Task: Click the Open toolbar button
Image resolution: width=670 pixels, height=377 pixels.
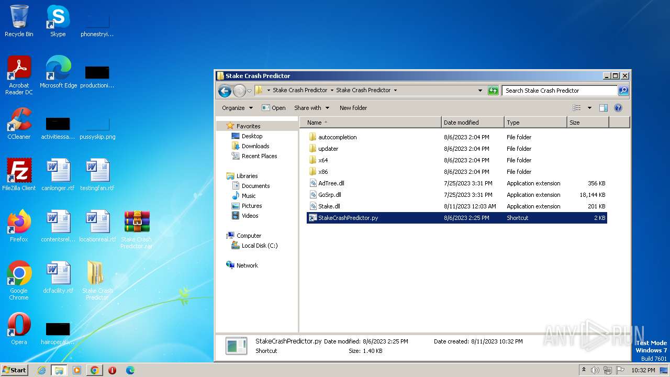Action: coord(273,108)
